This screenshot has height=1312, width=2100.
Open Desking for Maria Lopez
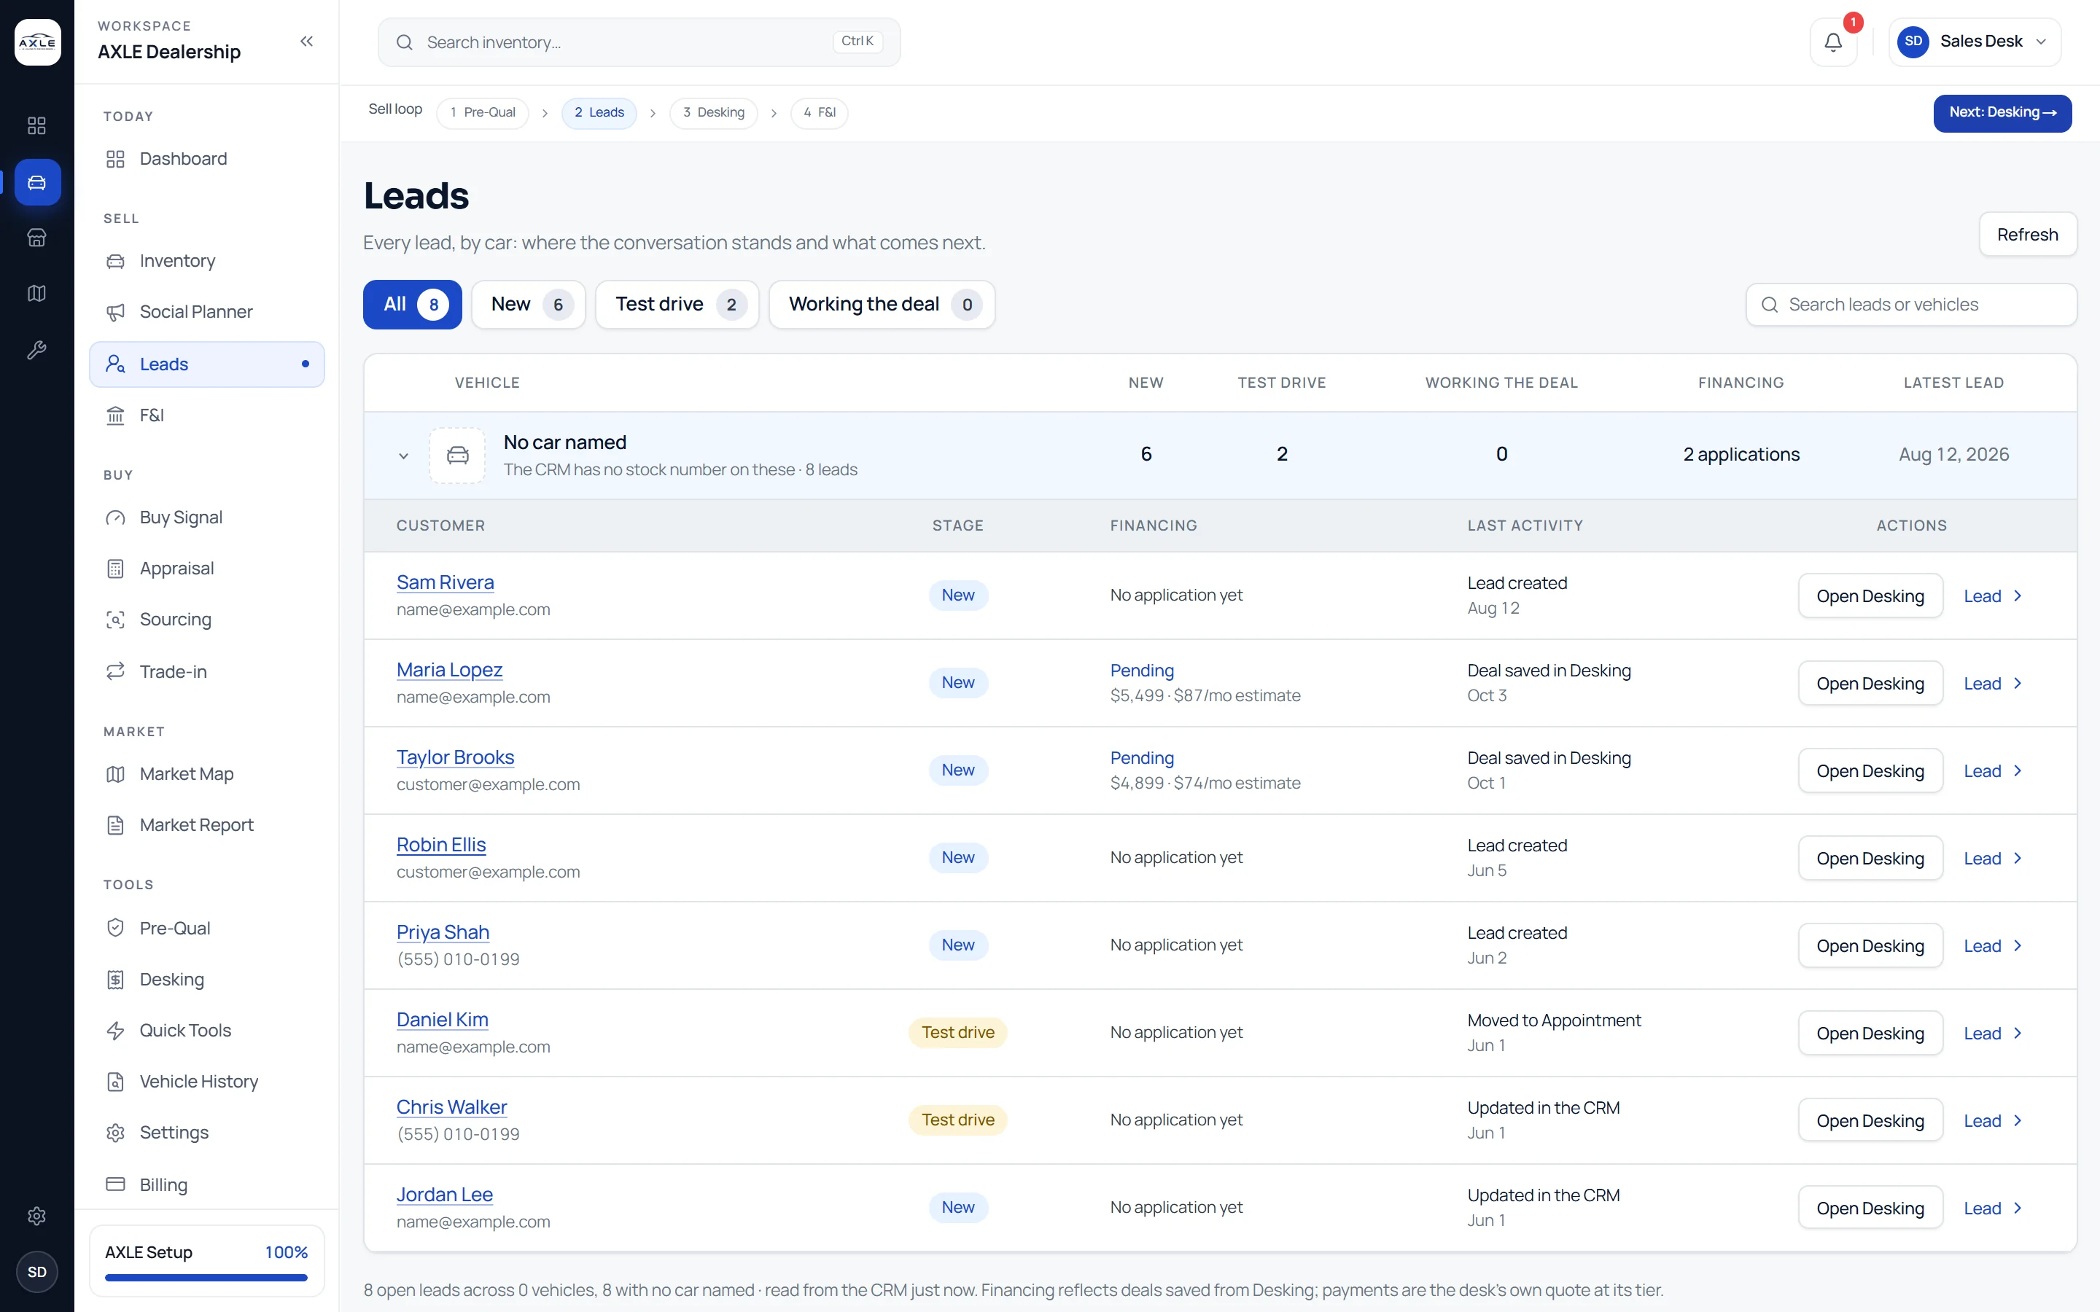click(1870, 684)
